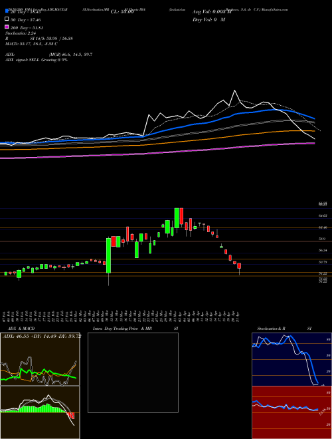Viewport: 332px width, 439px height.
Task: Click the '(MGR) 46.6, 14.5, 39.7' ADX values
Action: (70, 55)
